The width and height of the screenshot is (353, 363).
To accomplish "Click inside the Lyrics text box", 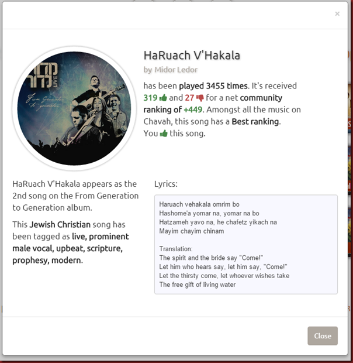I will tap(246, 245).
